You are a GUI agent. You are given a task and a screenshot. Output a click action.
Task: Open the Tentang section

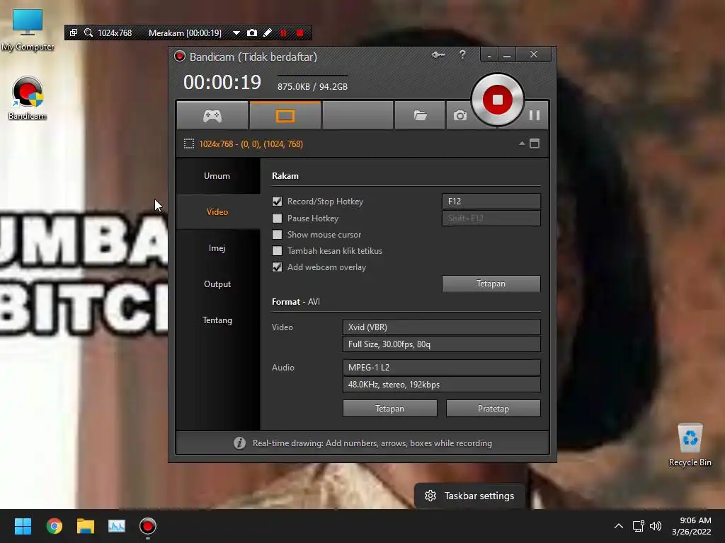tap(217, 320)
